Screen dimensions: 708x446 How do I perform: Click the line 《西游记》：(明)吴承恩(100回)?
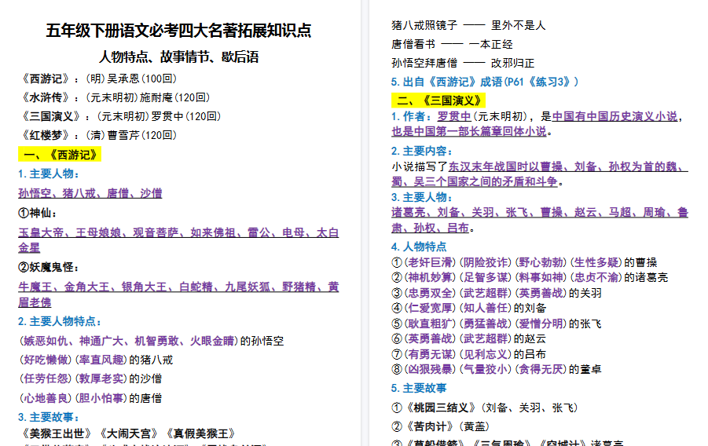click(x=97, y=79)
